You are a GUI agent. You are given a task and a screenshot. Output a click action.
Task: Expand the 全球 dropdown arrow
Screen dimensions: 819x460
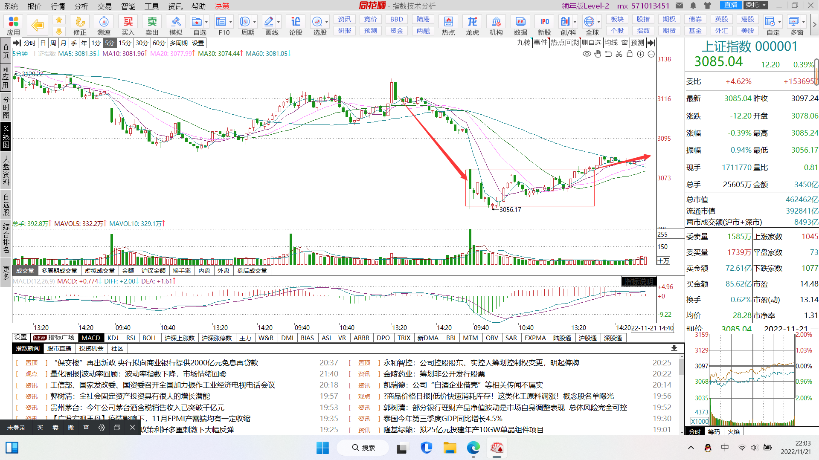pos(599,22)
